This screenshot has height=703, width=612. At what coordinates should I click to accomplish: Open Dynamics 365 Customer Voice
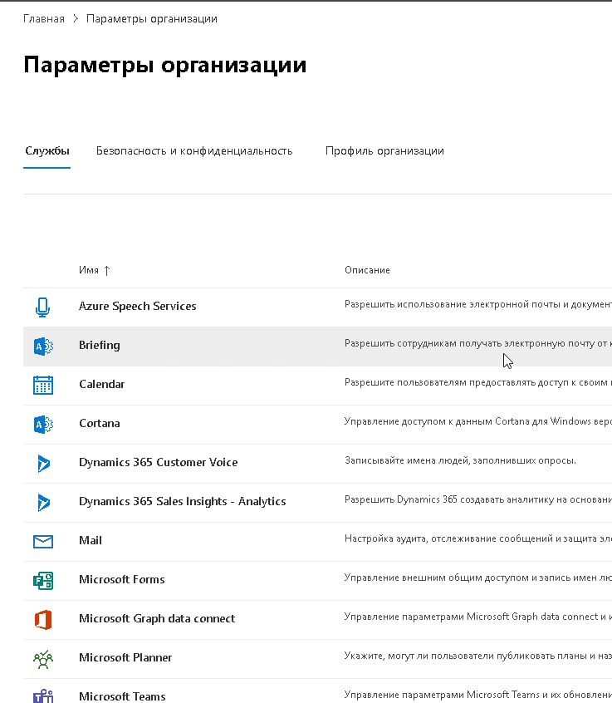158,462
